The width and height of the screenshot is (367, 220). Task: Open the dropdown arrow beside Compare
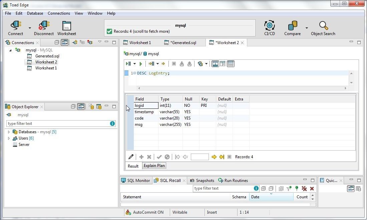[x=307, y=28]
